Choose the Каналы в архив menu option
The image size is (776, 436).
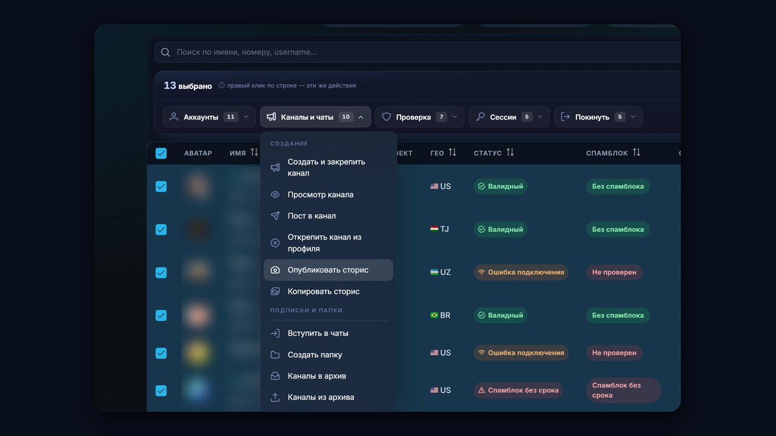(329, 376)
